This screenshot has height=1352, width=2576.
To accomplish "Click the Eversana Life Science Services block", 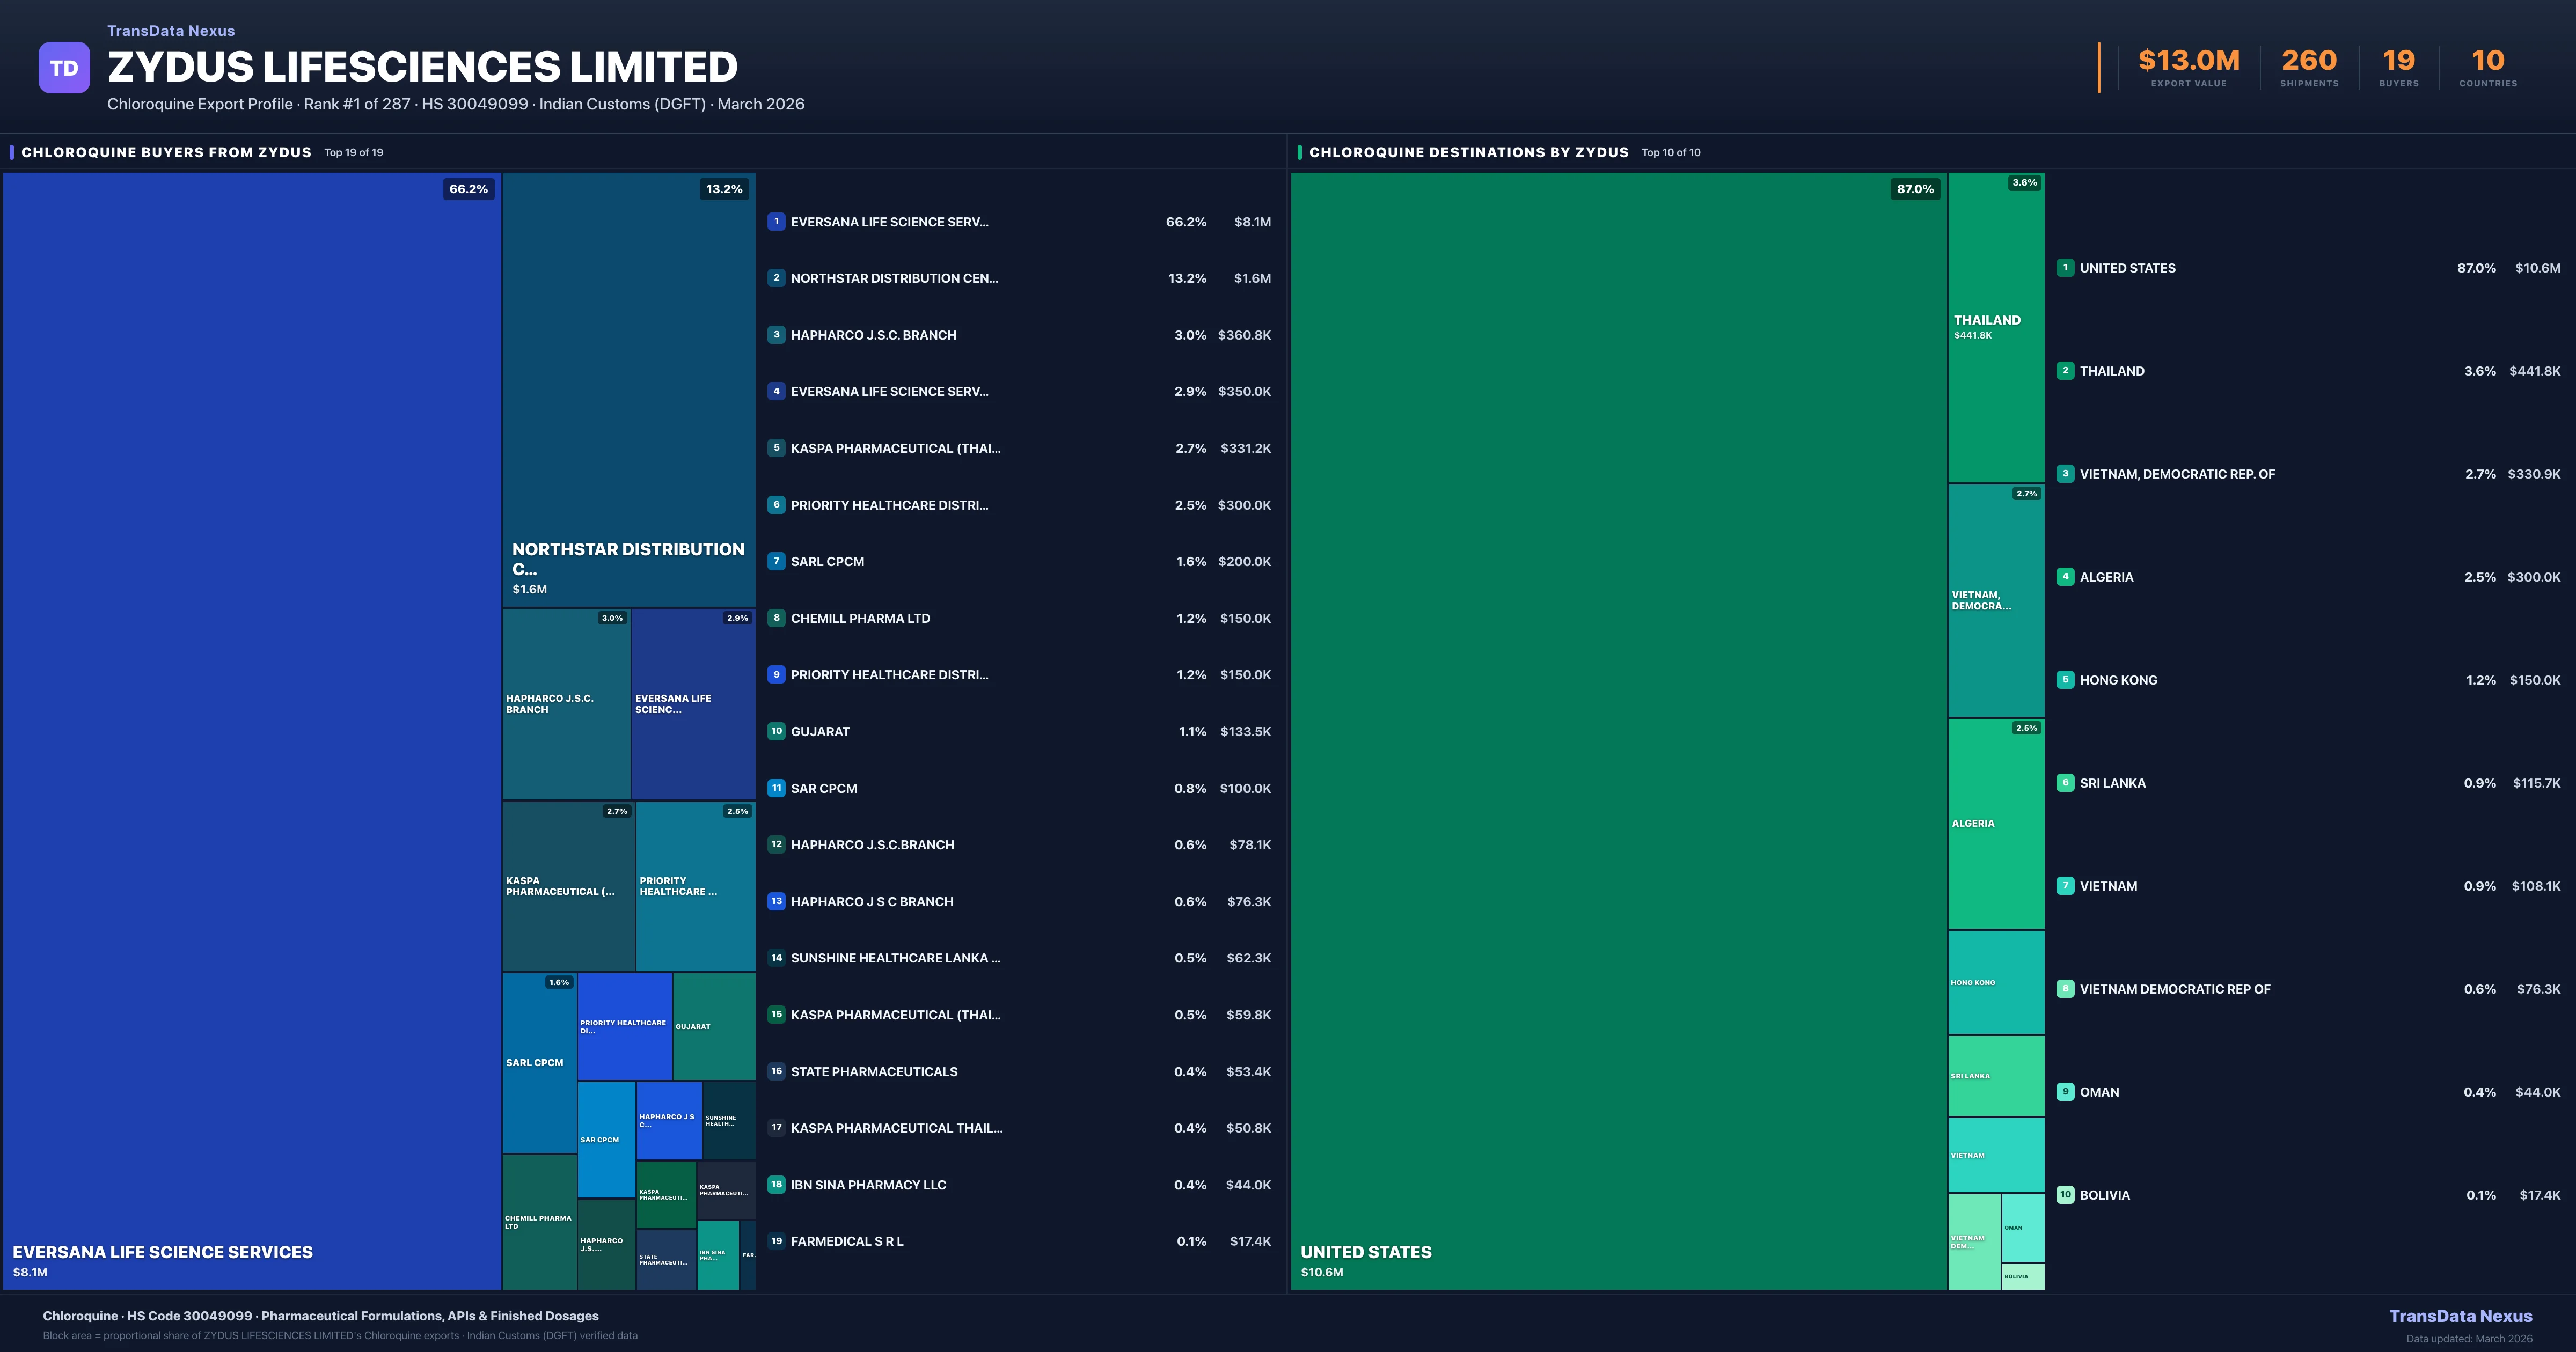I will 252,730.
